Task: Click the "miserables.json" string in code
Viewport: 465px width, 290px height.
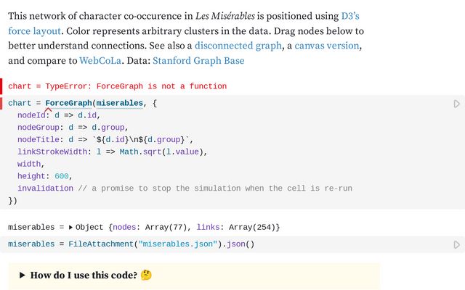Action: pos(177,244)
